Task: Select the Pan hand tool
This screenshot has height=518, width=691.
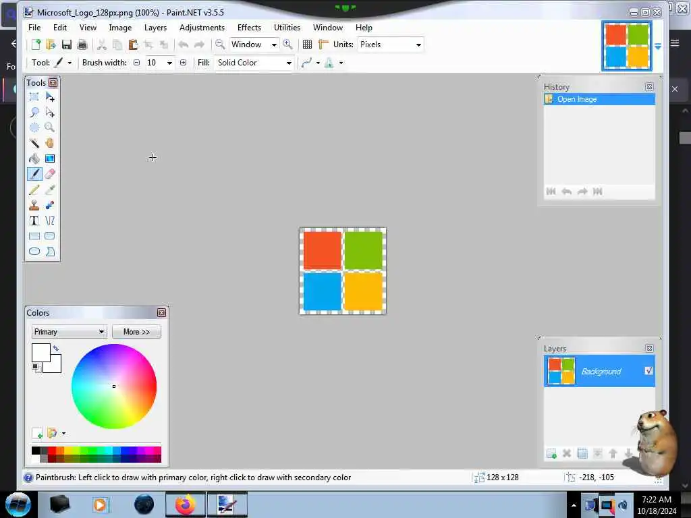Action: pyautogui.click(x=50, y=143)
